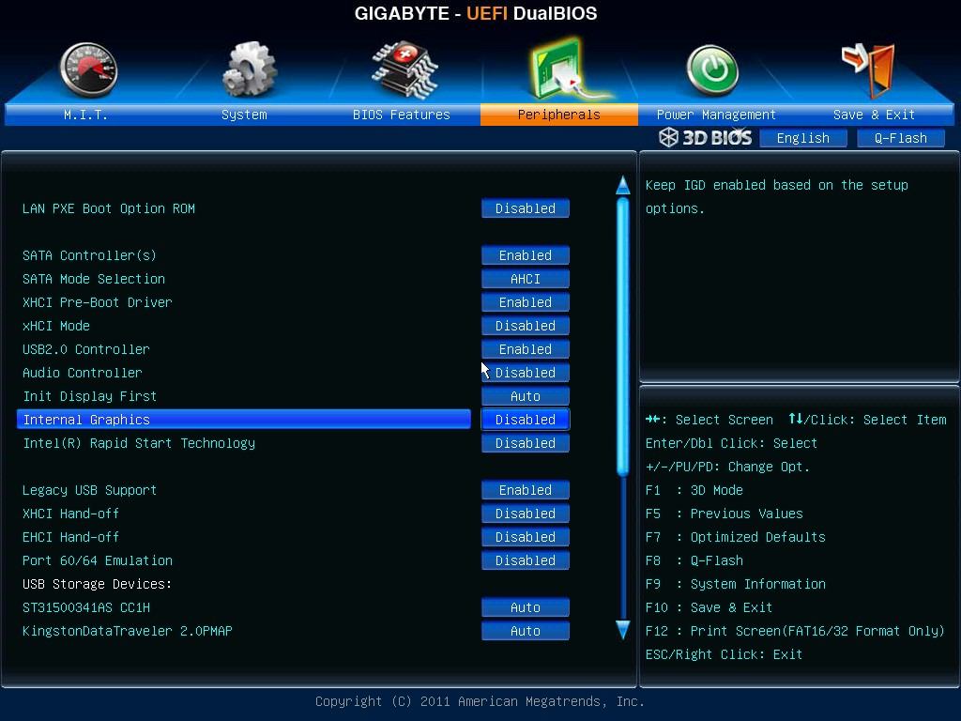The height and width of the screenshot is (721, 961).
Task: Select the KingstonDataTraveler 2.0PMAP device label
Action: [x=128, y=631]
